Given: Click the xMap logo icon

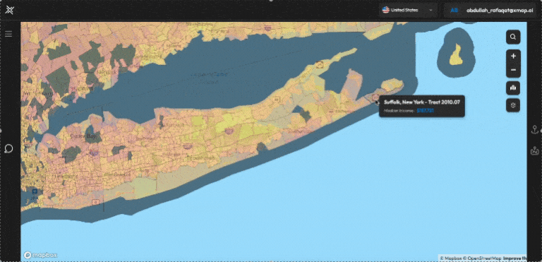Looking at the screenshot, I should (10, 11).
